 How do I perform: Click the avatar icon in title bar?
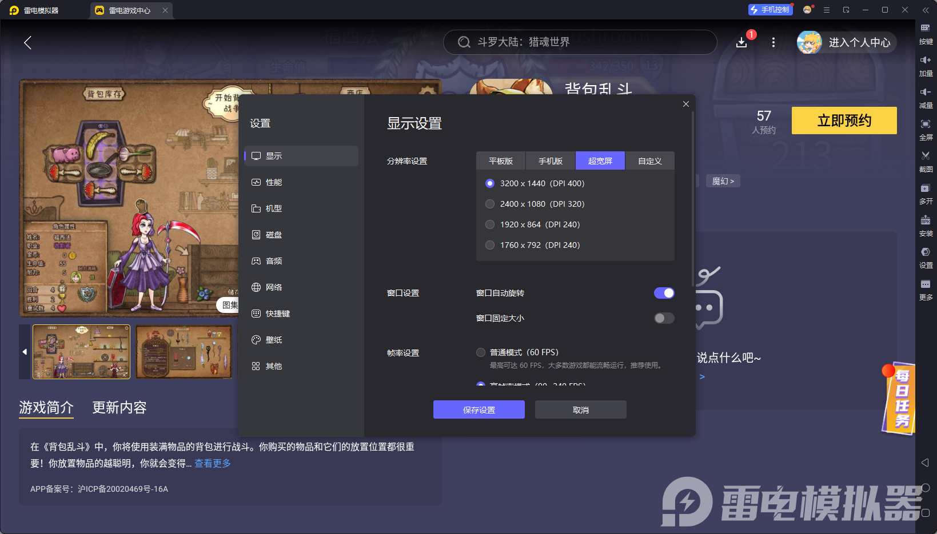[x=807, y=10]
